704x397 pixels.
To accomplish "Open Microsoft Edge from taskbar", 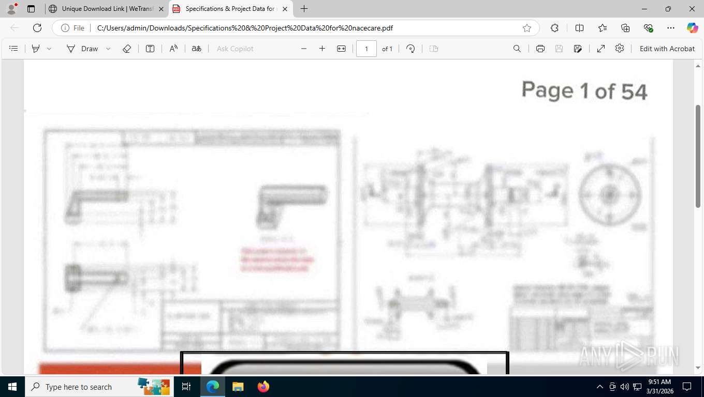I will click(x=213, y=387).
